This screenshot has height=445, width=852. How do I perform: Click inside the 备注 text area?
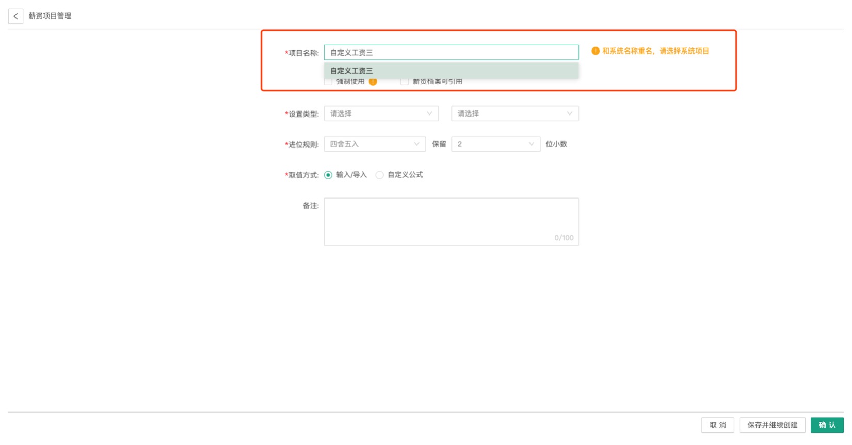(451, 222)
